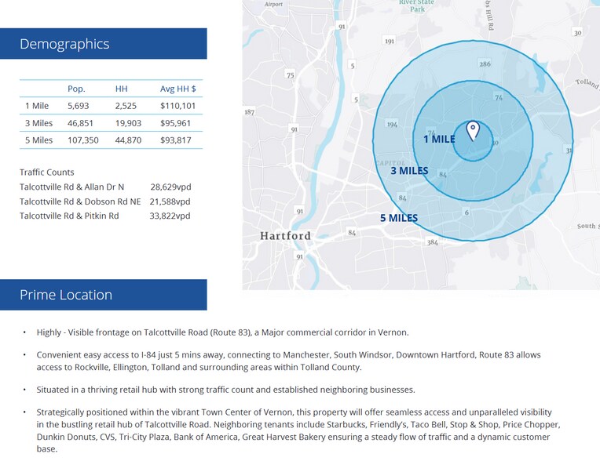This screenshot has height=461, width=600.
Task: Click the Avg HH $ column header
Action: [177, 89]
